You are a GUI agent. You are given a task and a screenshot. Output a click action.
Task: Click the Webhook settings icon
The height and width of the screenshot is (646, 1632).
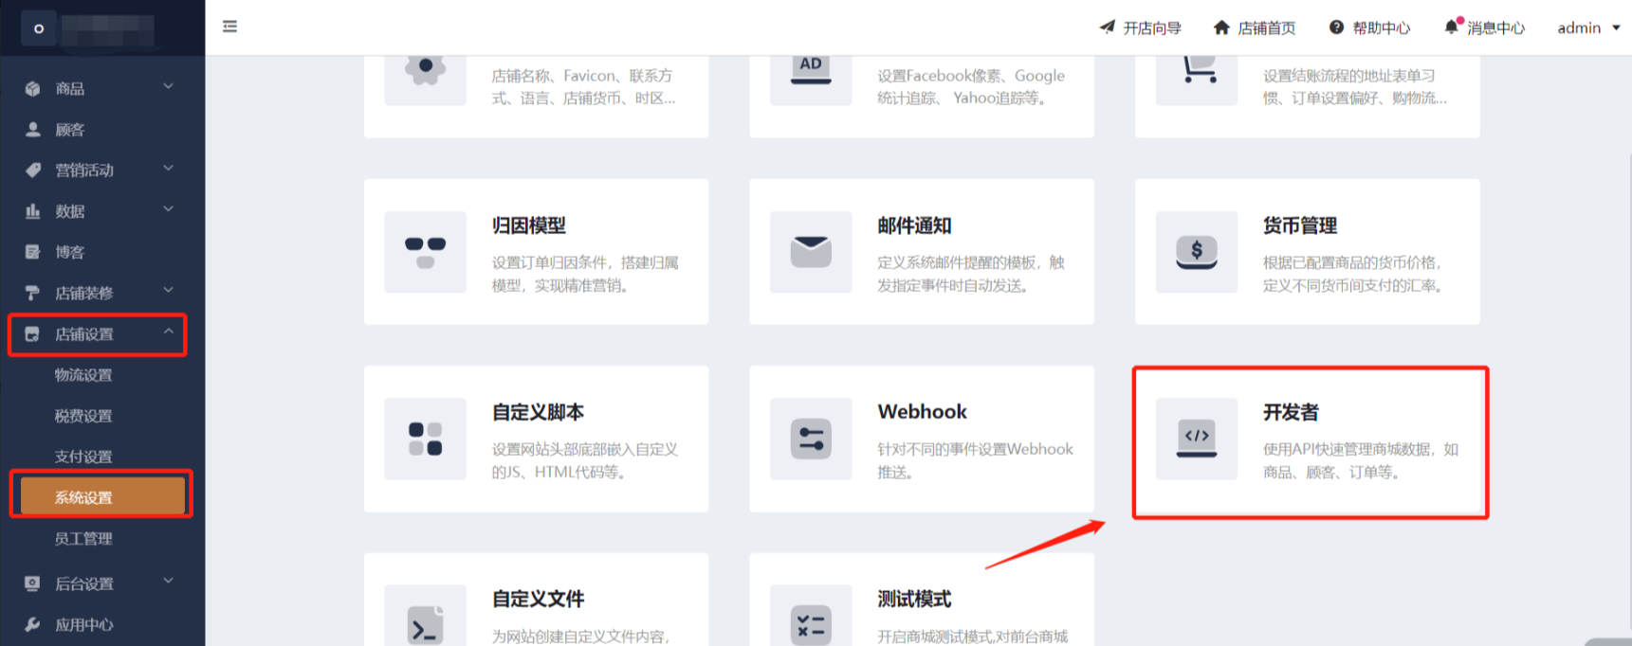pyautogui.click(x=811, y=439)
